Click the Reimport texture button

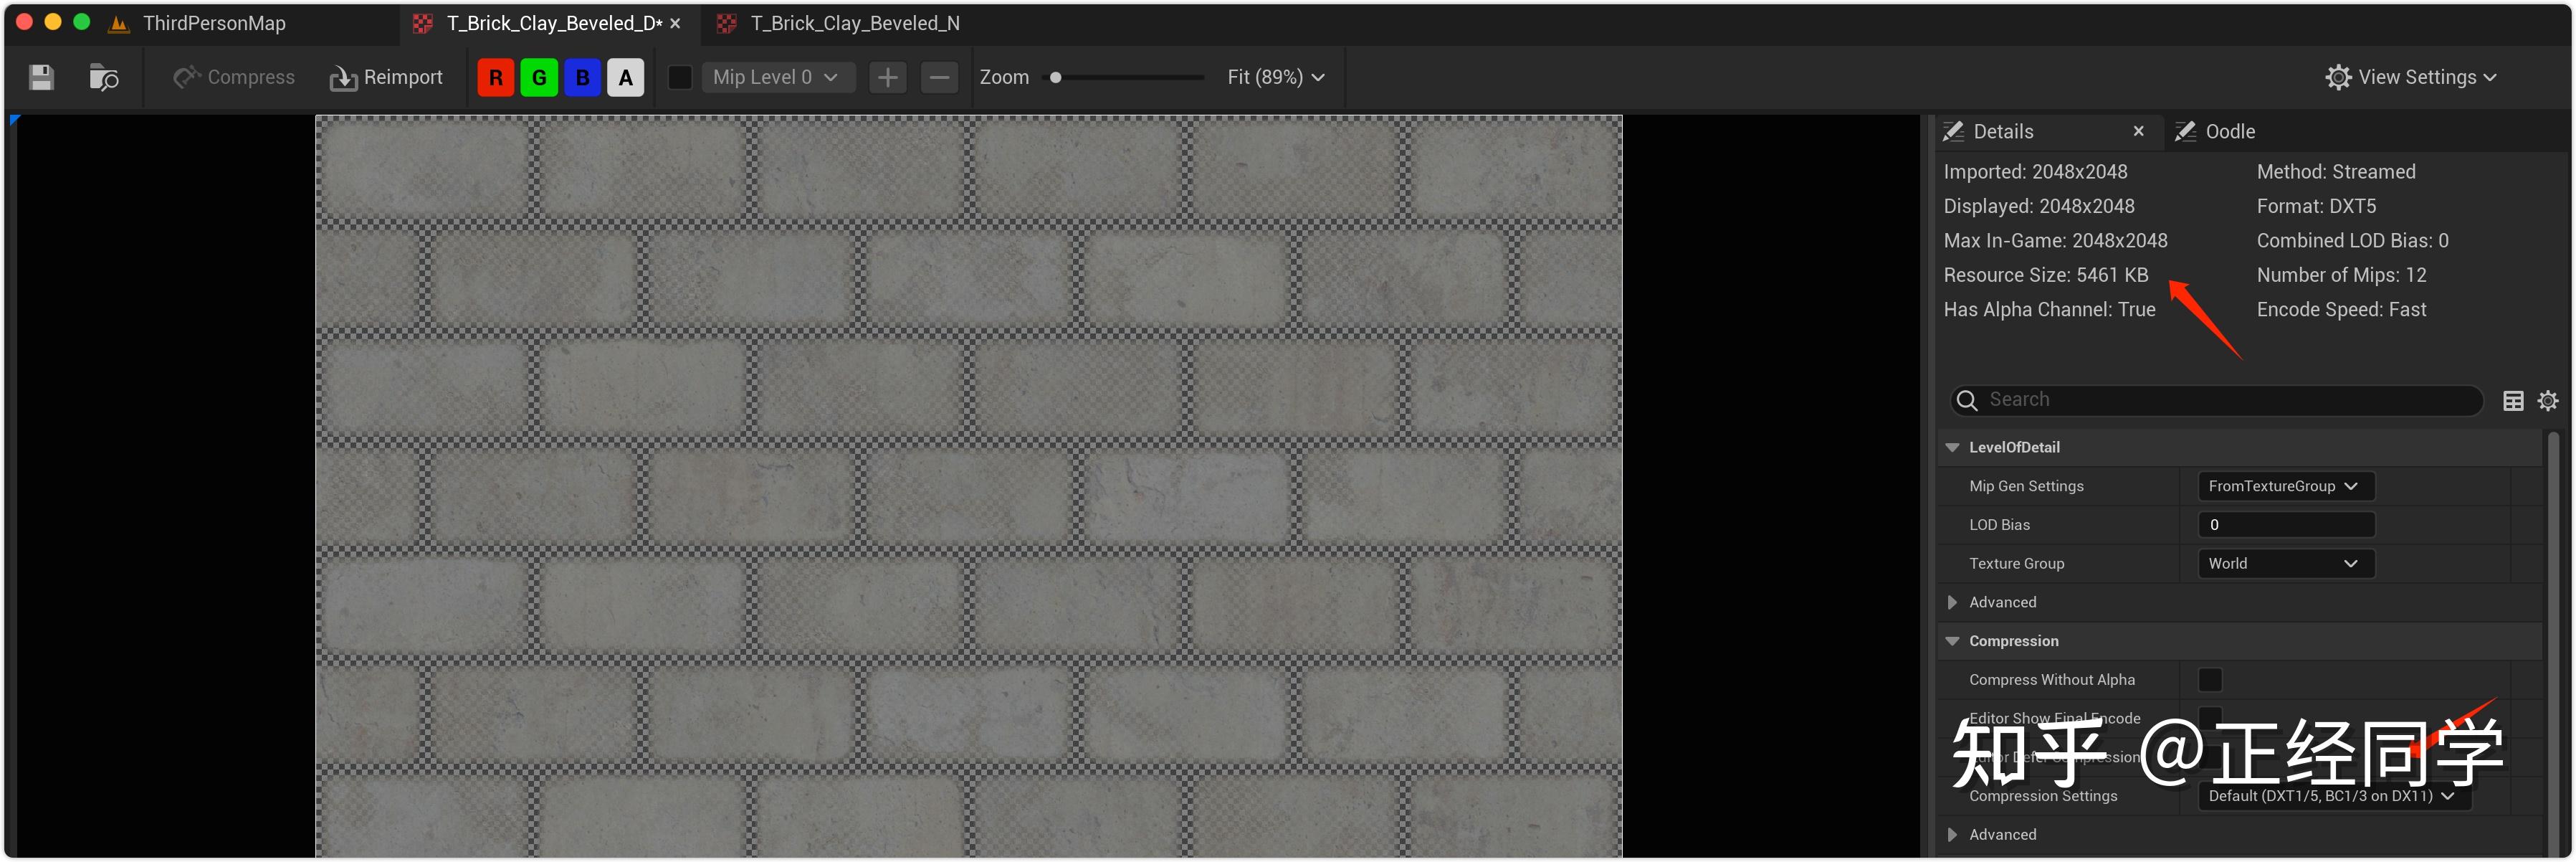pyautogui.click(x=386, y=77)
